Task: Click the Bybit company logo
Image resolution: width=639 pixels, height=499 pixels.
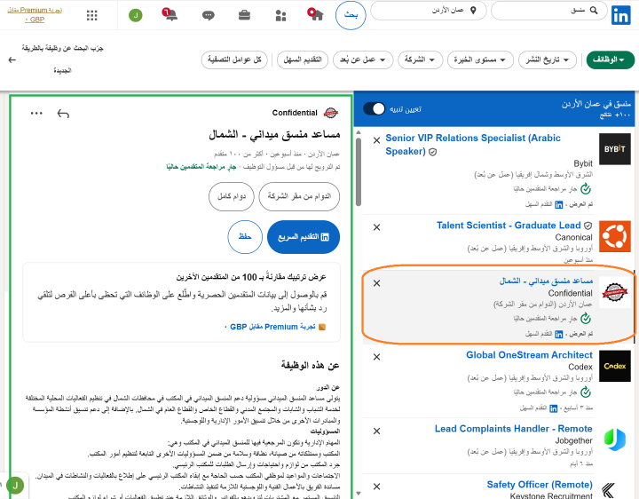Action: (614, 149)
